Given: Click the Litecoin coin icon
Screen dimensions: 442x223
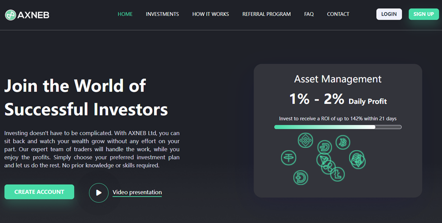Looking at the screenshot, I should (x=337, y=174).
